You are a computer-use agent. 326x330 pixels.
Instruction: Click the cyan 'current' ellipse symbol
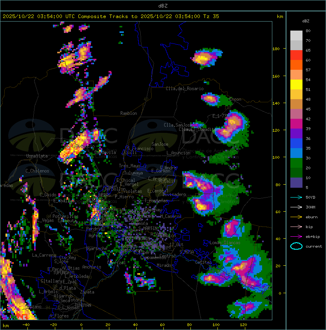(x=296, y=246)
